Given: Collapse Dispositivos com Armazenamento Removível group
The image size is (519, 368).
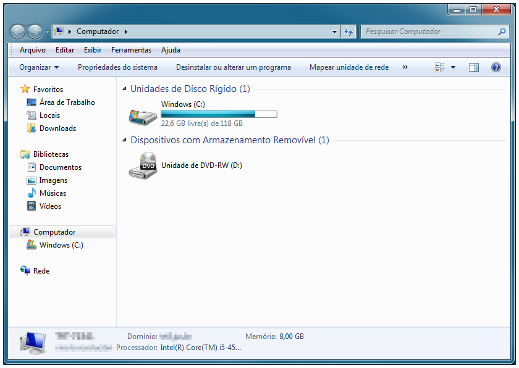Looking at the screenshot, I should coord(124,140).
